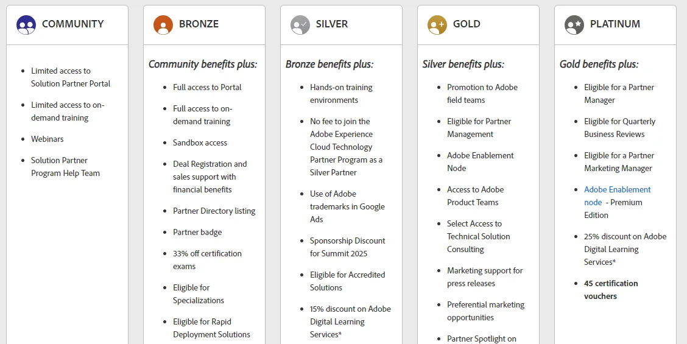
Task: Click the Gold tier badge icon
Action: (x=437, y=24)
